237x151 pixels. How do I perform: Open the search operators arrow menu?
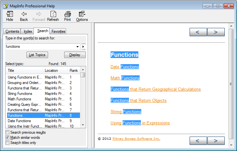pyautogui.click(x=84, y=46)
